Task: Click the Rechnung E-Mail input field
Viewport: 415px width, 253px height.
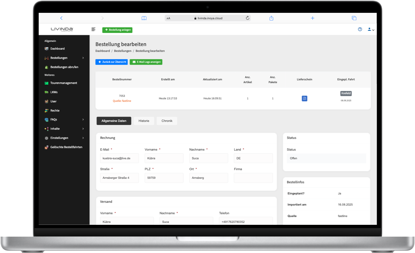Action: click(119, 158)
